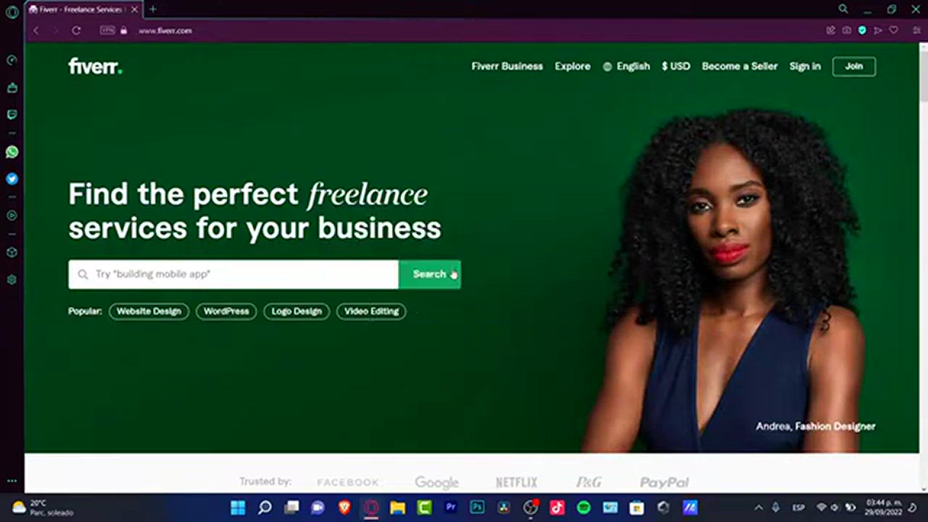The image size is (928, 522).
Task: Select the Logo Design popular tag
Action: point(296,311)
